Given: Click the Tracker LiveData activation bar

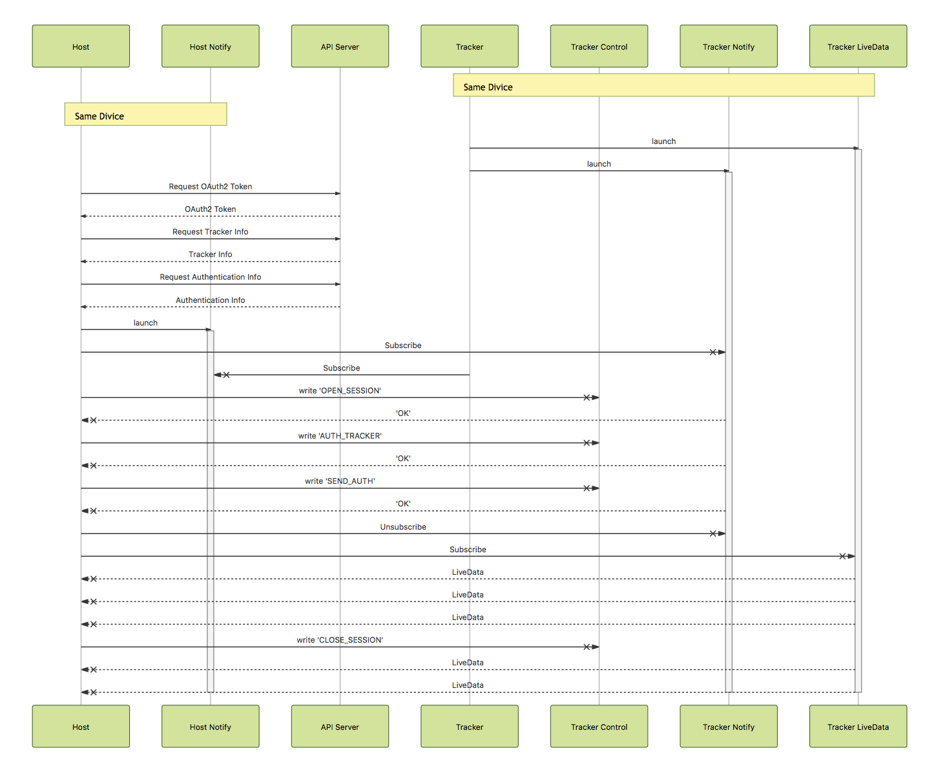Looking at the screenshot, I should (858, 421).
